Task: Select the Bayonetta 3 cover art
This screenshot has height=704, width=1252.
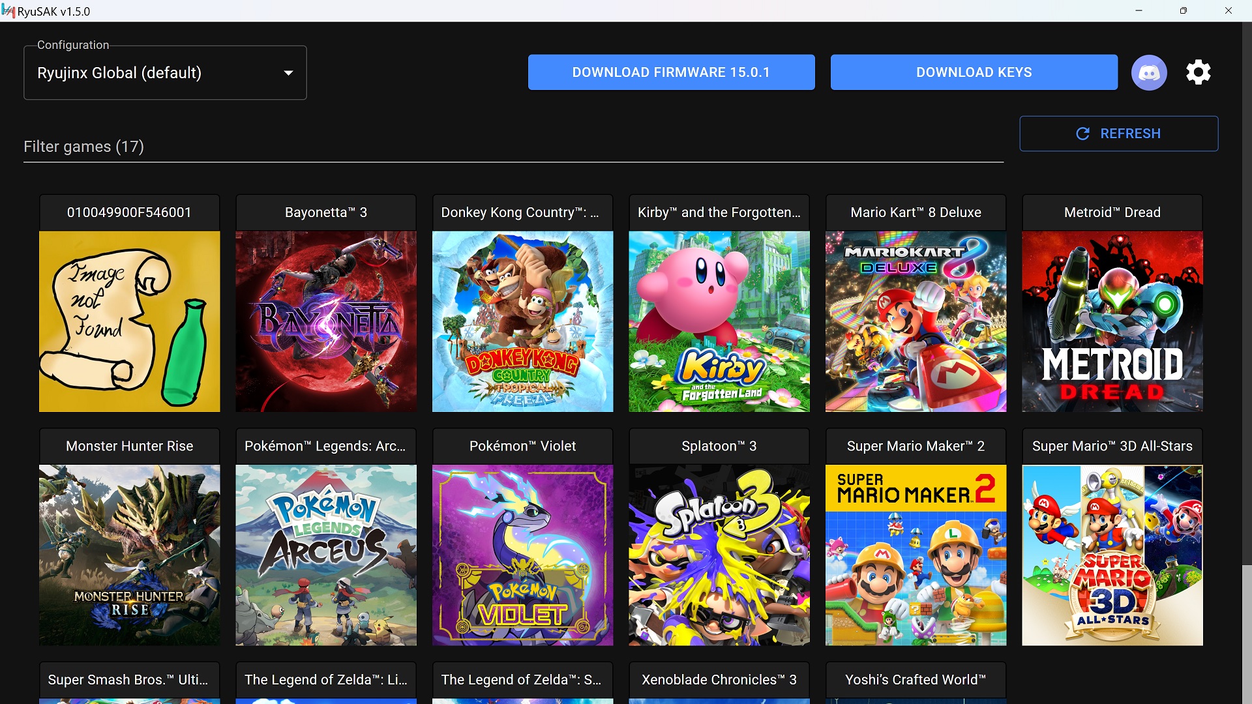Action: click(x=326, y=321)
